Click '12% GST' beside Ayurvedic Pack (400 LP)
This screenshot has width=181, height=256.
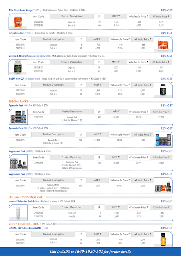(167, 106)
